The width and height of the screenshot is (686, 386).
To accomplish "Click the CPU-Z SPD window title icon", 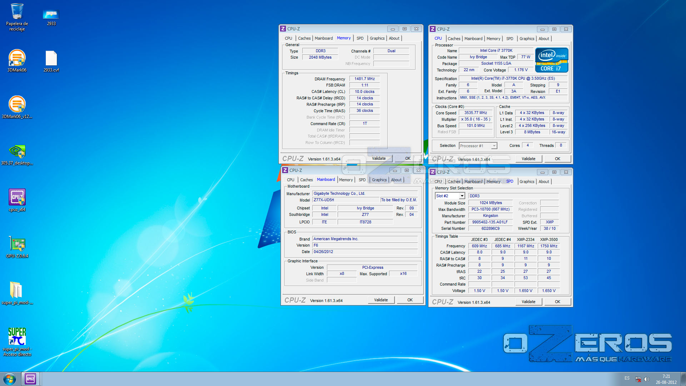I will point(433,172).
